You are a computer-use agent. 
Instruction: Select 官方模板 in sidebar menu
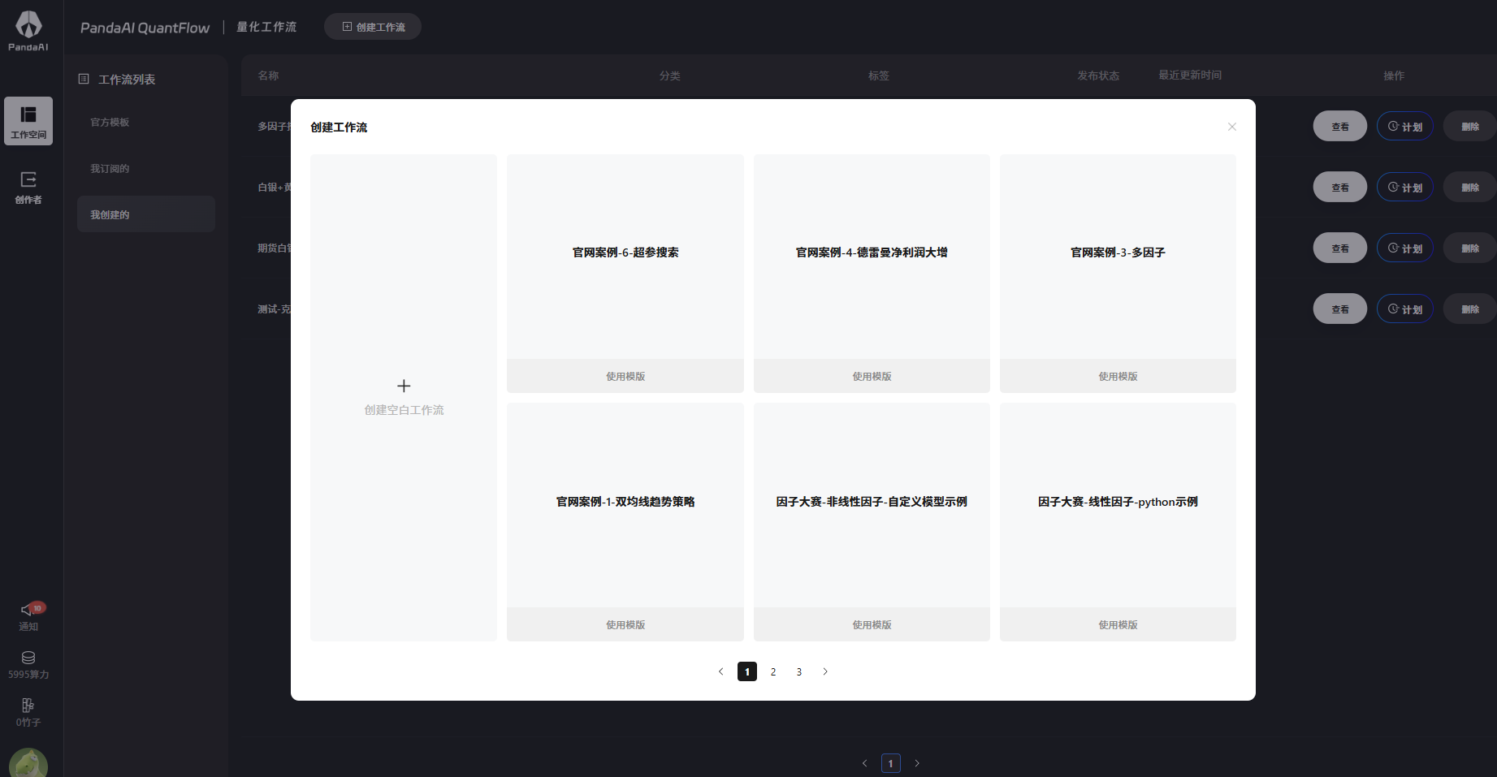tap(110, 123)
